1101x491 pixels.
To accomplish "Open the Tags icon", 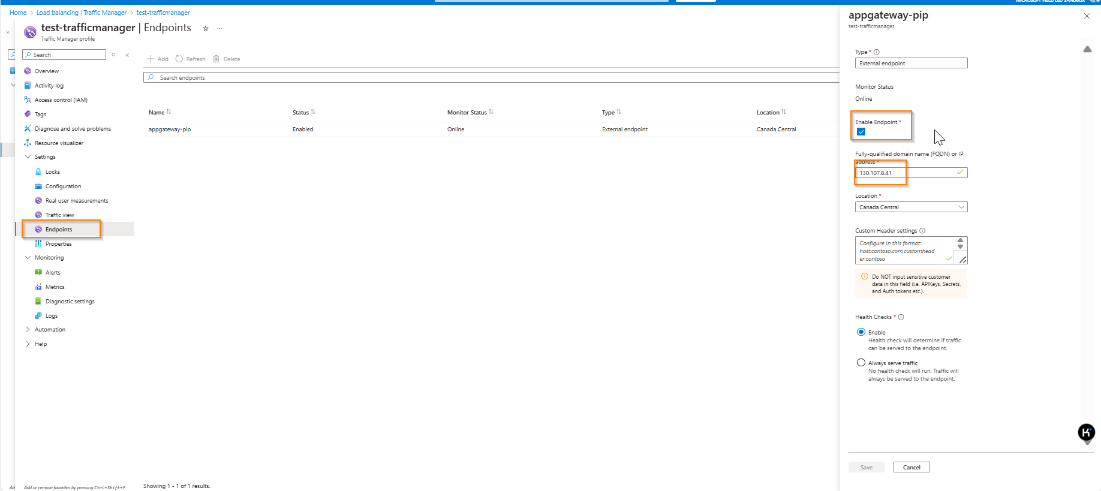I will pos(28,114).
